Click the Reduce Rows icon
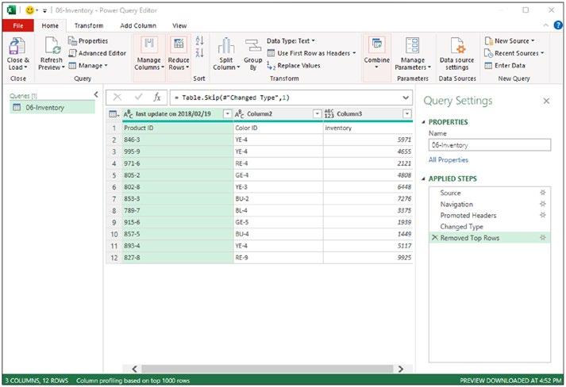Viewport: 566px width, 387px height. (179, 44)
